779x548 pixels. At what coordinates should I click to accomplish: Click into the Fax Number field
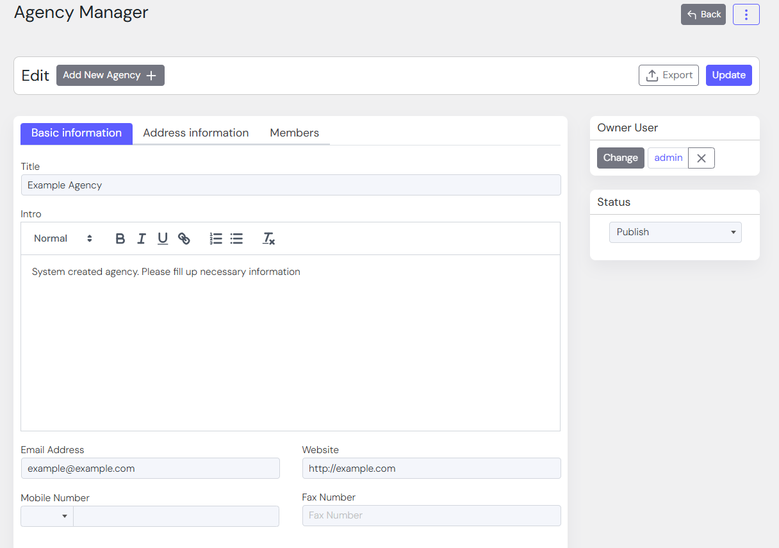point(431,515)
